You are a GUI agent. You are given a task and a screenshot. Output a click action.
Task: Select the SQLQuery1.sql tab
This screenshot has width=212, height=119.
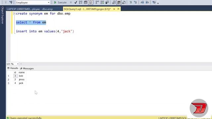87,9
